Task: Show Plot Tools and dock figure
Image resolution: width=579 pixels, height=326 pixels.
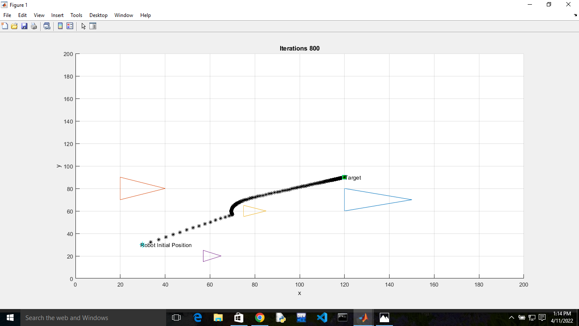Action: pyautogui.click(x=92, y=26)
